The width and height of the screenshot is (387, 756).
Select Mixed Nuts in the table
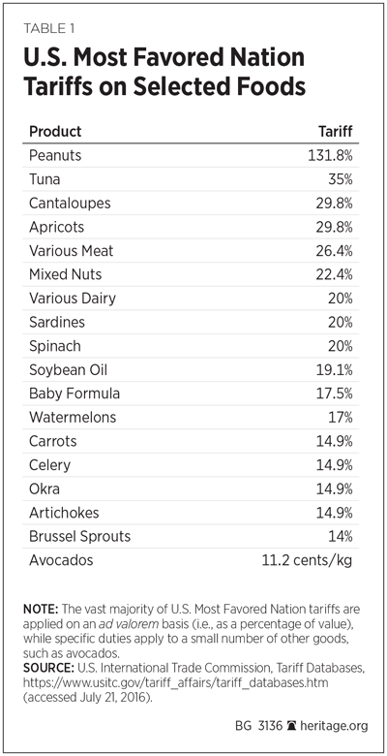[x=66, y=274]
